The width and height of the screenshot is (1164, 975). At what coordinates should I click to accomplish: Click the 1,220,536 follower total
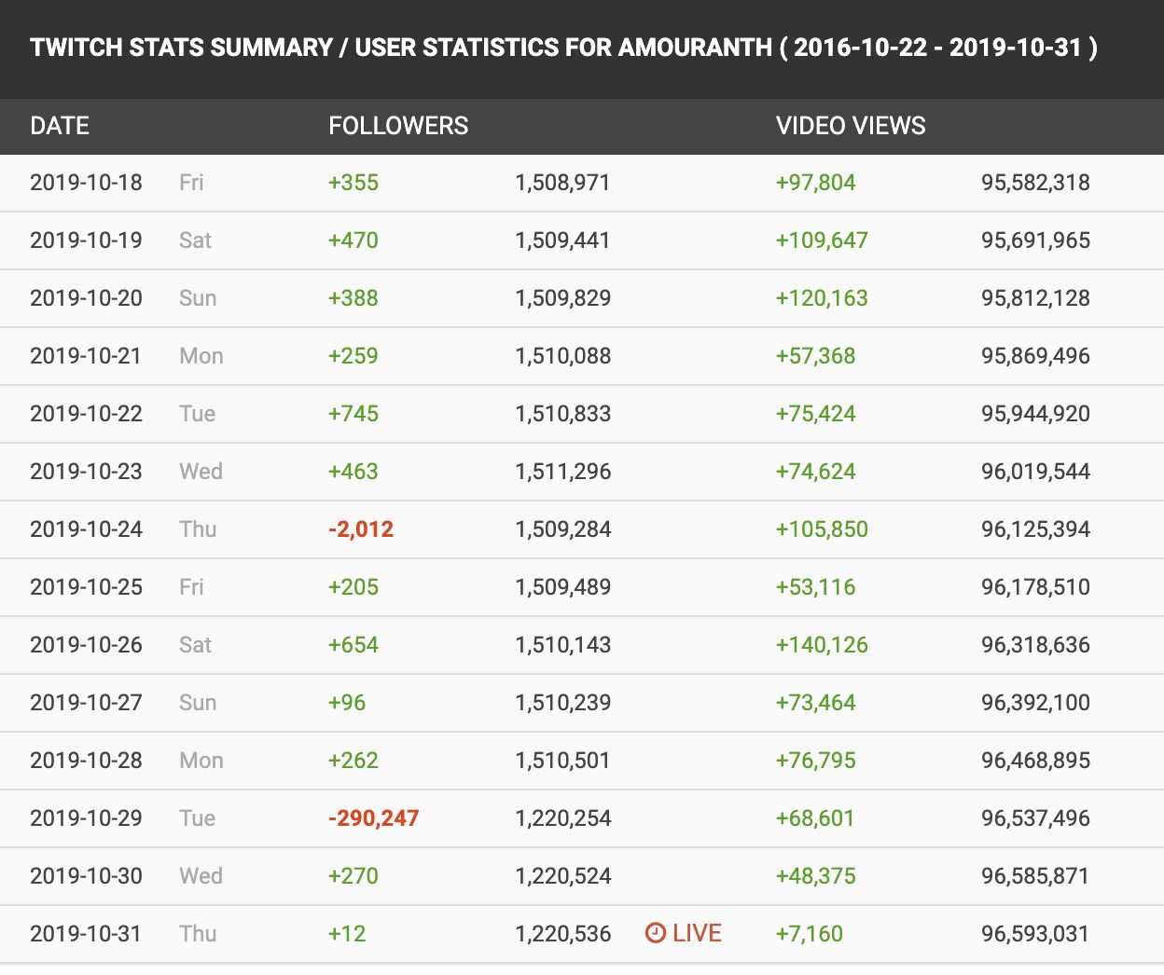(x=562, y=934)
